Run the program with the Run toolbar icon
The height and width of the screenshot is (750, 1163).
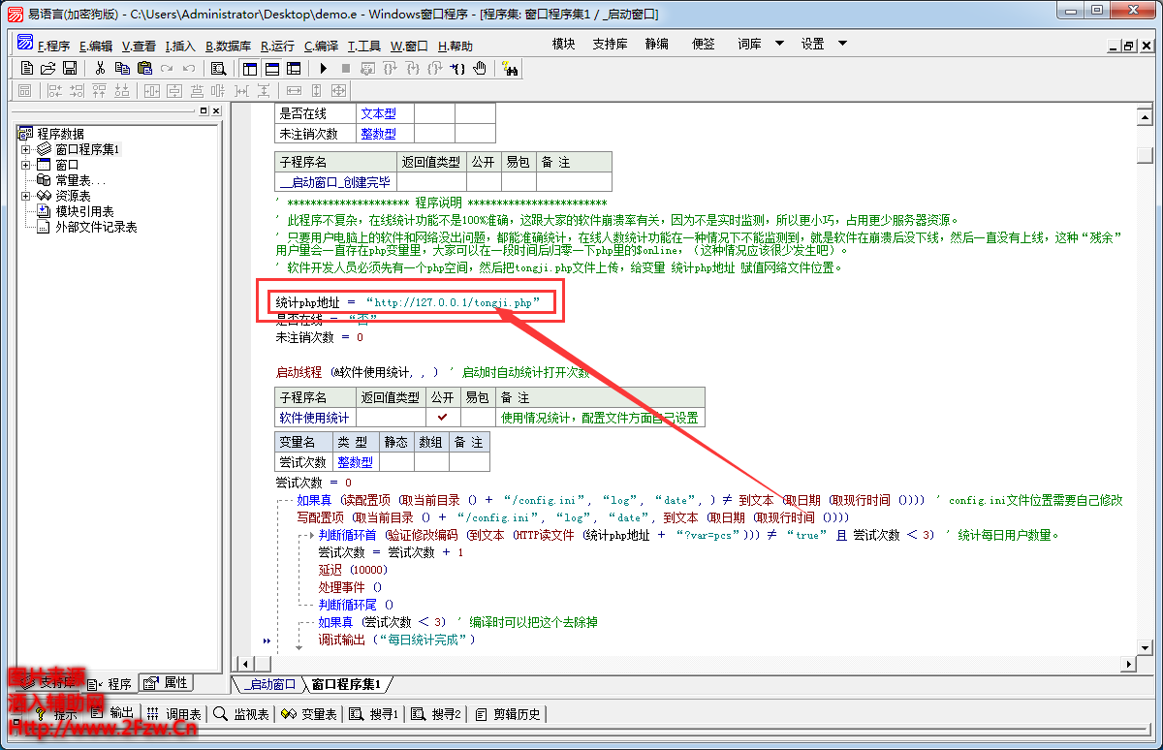click(325, 69)
